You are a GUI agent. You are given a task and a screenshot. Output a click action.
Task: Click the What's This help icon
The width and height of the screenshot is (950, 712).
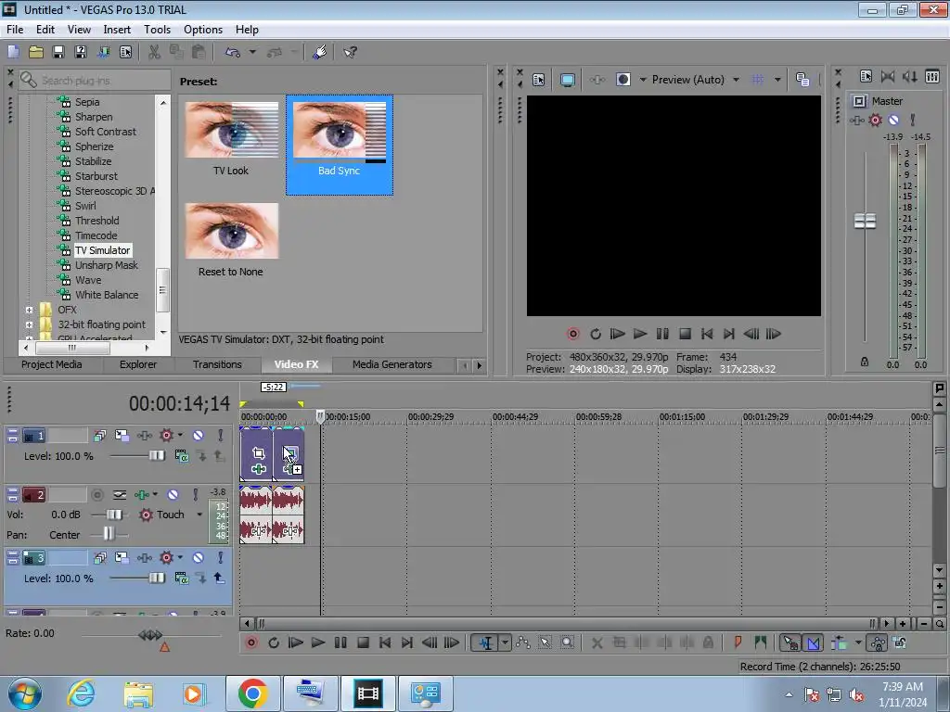coord(350,52)
